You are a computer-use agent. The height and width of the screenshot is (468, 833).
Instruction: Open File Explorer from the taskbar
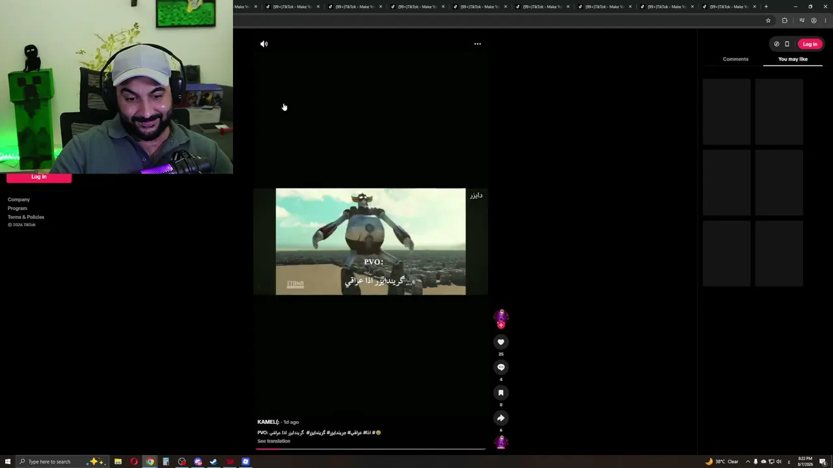tap(118, 461)
